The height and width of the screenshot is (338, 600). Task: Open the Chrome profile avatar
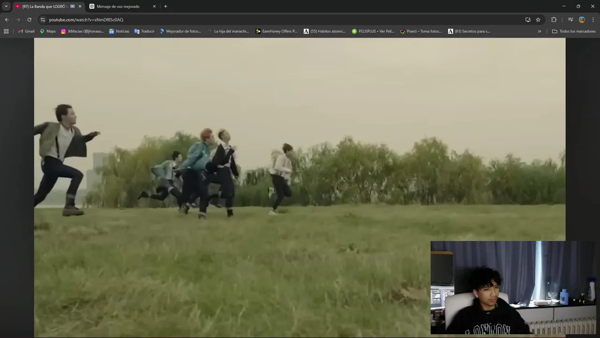[582, 20]
